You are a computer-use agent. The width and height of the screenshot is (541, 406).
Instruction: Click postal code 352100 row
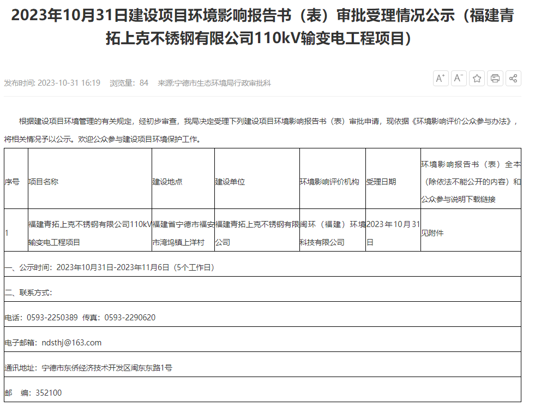(262, 390)
